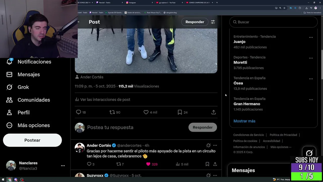Open Ander Cortés reply author profile
The width and height of the screenshot is (323, 182).
click(99, 145)
